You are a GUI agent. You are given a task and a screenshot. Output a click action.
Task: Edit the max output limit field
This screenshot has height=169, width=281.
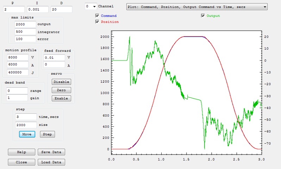tap(25, 24)
